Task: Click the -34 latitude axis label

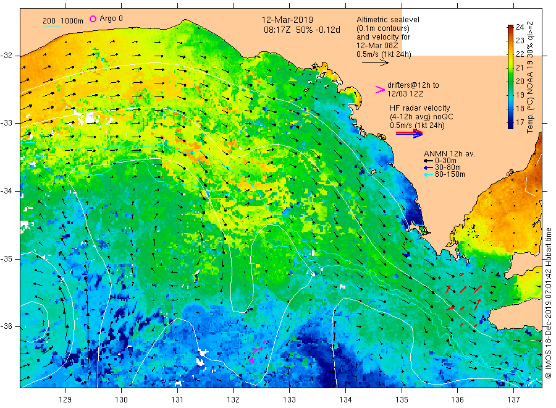Action: pos(7,191)
